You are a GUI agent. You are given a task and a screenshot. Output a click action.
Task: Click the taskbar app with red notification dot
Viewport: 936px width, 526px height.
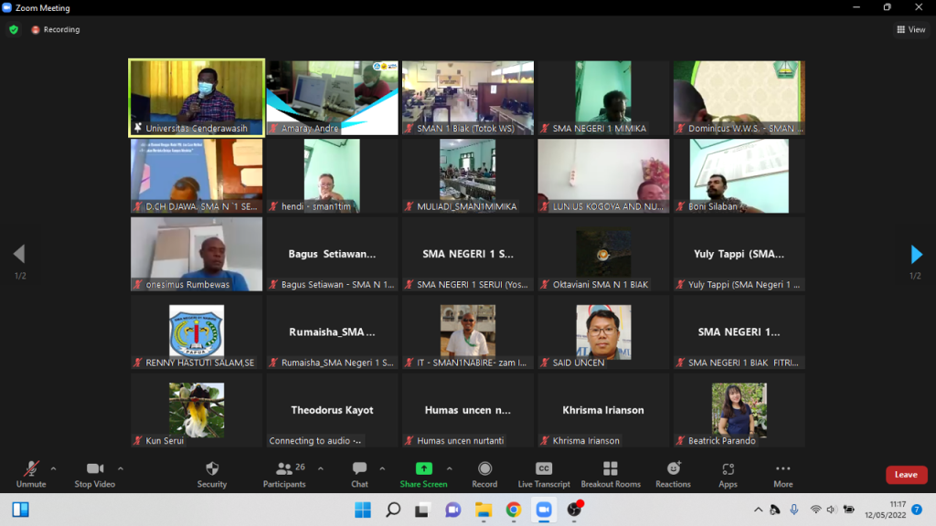[x=574, y=509]
